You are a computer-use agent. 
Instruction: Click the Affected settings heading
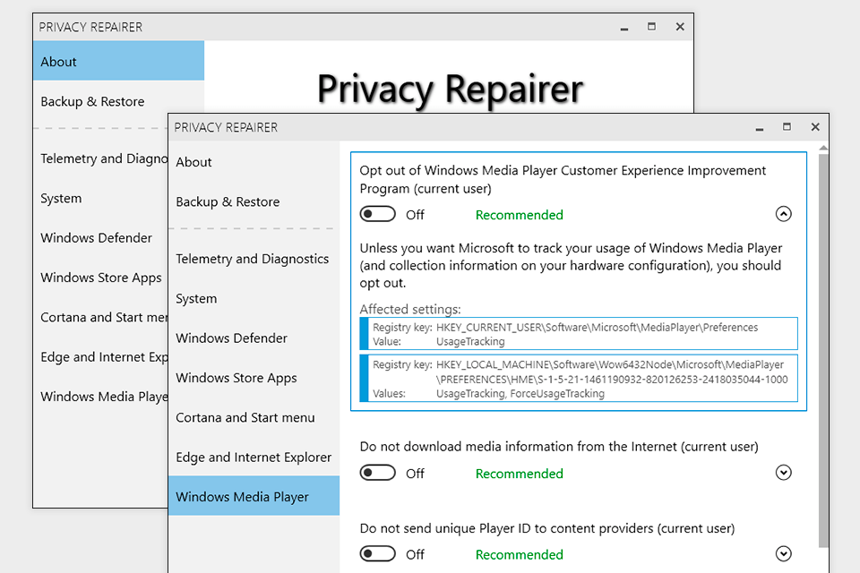click(410, 309)
